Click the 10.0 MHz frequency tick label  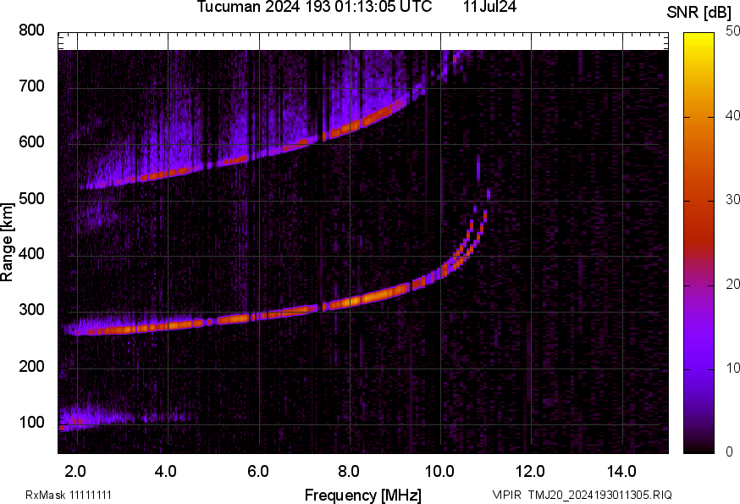coord(439,470)
